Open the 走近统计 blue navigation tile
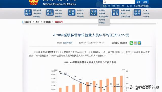The height and width of the screenshot is (92, 162). pyautogui.click(x=28, y=12)
